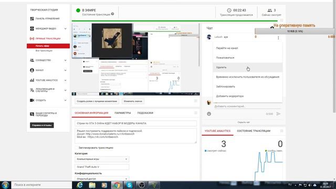Click the Ваши субтитры и переводы icon
Viewport: 336px width, 189px height.
point(32,114)
